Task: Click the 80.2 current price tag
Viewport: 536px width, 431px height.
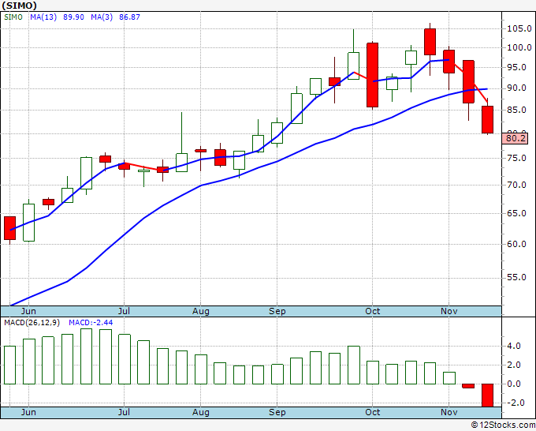Action: tap(516, 138)
